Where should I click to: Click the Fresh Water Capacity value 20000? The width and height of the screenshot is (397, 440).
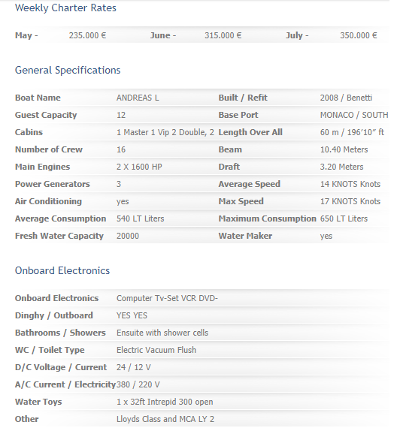tap(128, 236)
